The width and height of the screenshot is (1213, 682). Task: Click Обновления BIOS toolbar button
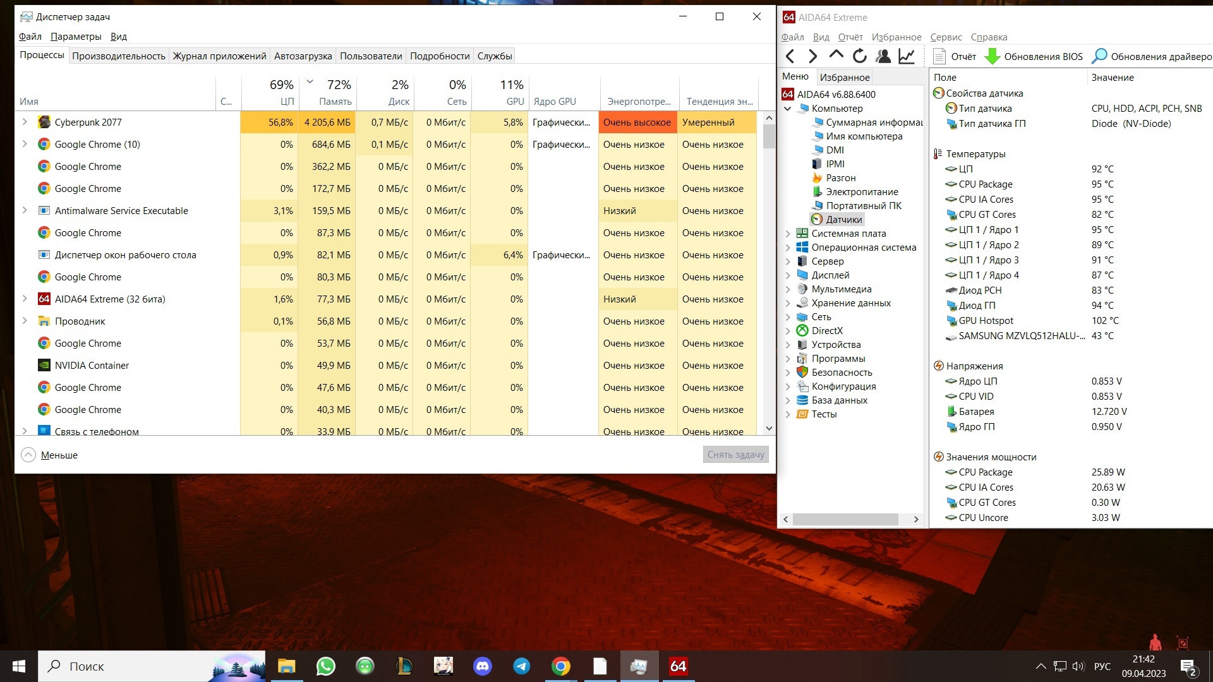(x=1034, y=56)
